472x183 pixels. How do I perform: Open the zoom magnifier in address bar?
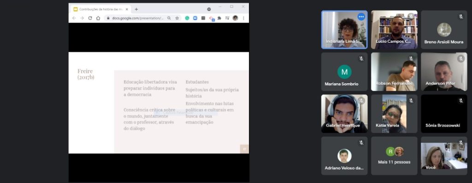tap(169, 18)
